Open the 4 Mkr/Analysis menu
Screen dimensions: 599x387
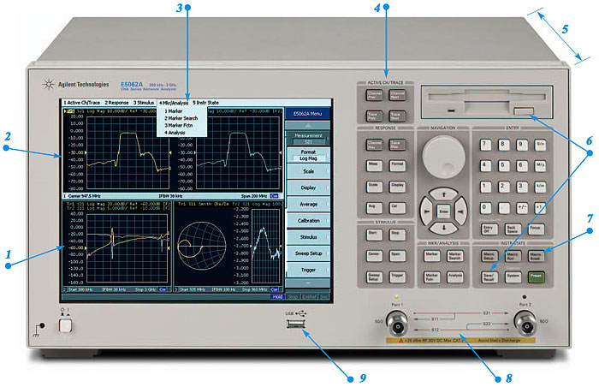coord(173,103)
